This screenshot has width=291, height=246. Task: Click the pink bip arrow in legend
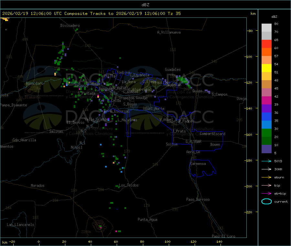(266, 185)
